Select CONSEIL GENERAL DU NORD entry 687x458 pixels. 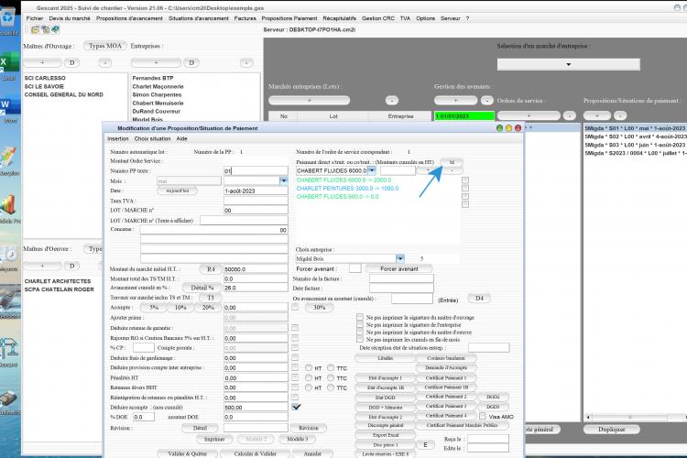point(64,94)
